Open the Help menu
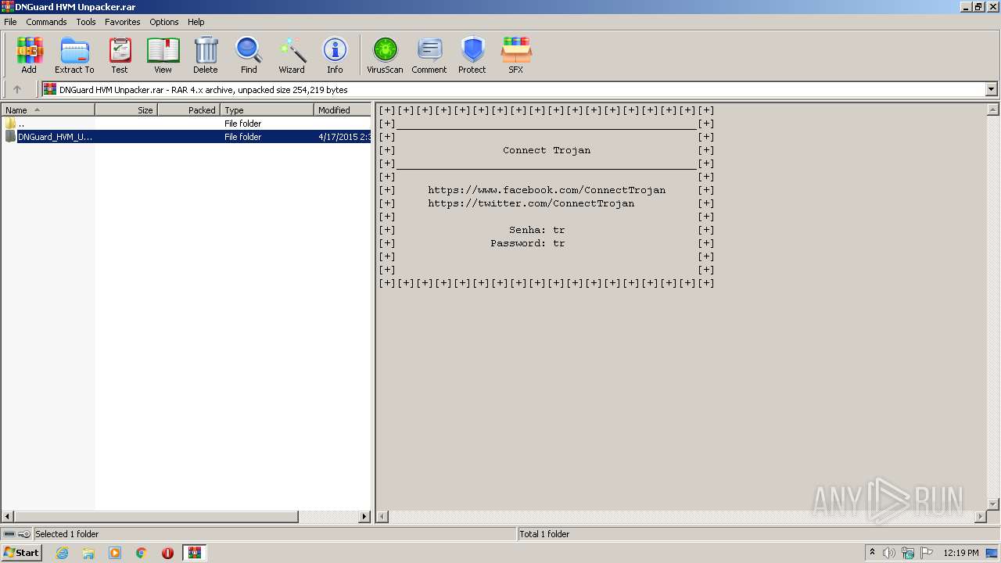This screenshot has height=563, width=1001. (196, 22)
